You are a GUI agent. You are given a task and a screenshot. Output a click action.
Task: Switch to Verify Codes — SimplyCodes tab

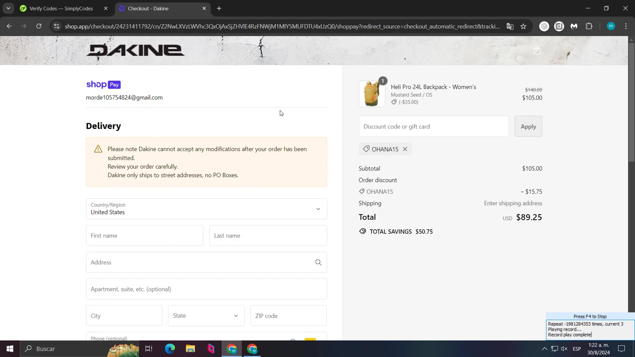61,8
